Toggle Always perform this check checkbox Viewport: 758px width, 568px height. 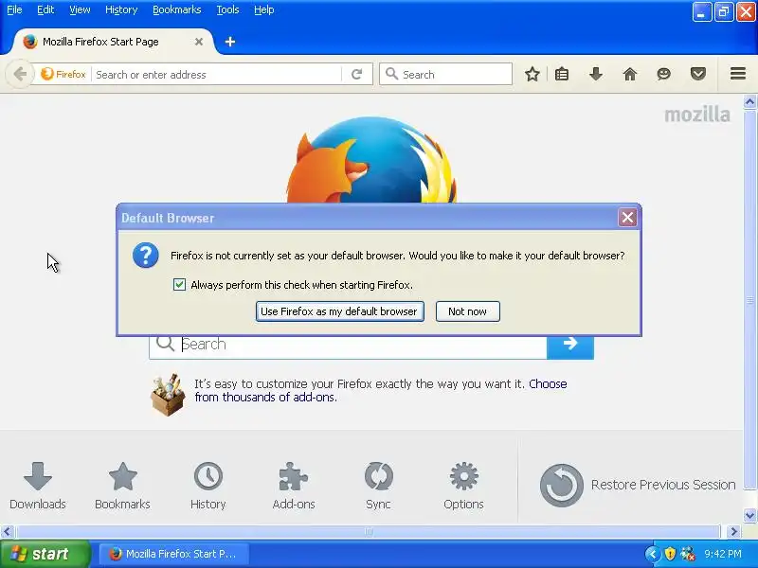tap(179, 285)
